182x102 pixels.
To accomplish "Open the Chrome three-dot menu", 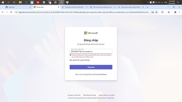I will coord(179,12).
